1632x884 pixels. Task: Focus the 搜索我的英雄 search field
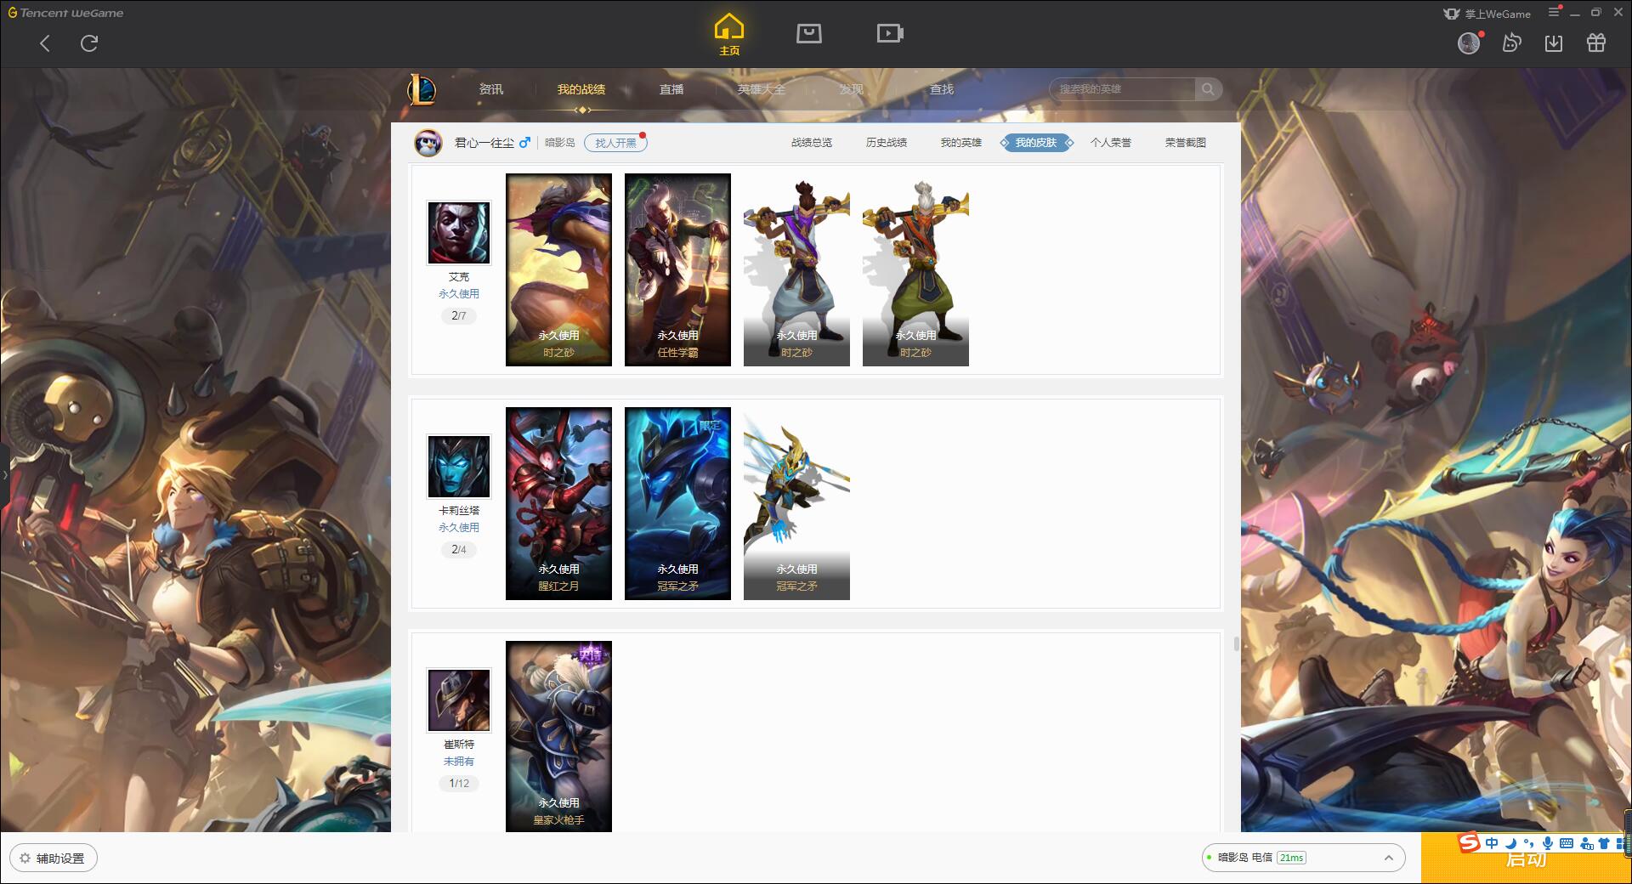tap(1122, 89)
